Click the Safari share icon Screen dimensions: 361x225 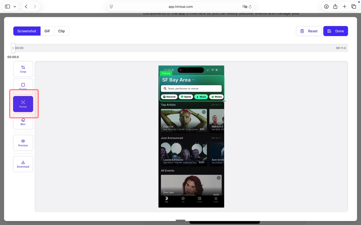tap(335, 7)
